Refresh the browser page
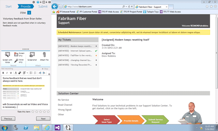The width and height of the screenshot is (218, 131). tap(129, 6)
